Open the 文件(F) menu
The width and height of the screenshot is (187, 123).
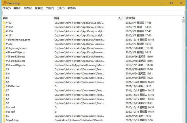pyautogui.click(x=7, y=8)
